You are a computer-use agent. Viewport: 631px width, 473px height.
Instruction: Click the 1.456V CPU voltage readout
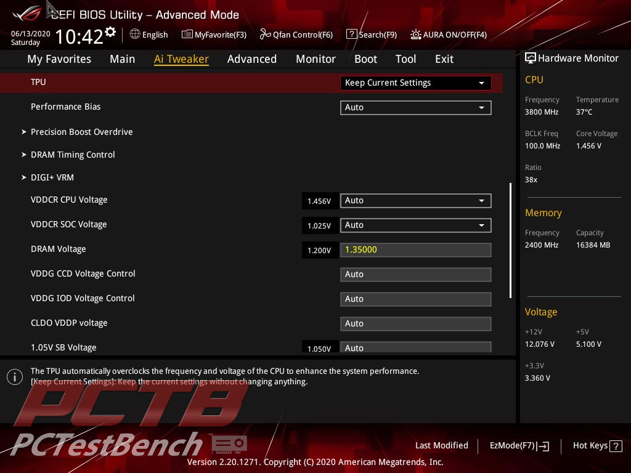[x=319, y=201]
